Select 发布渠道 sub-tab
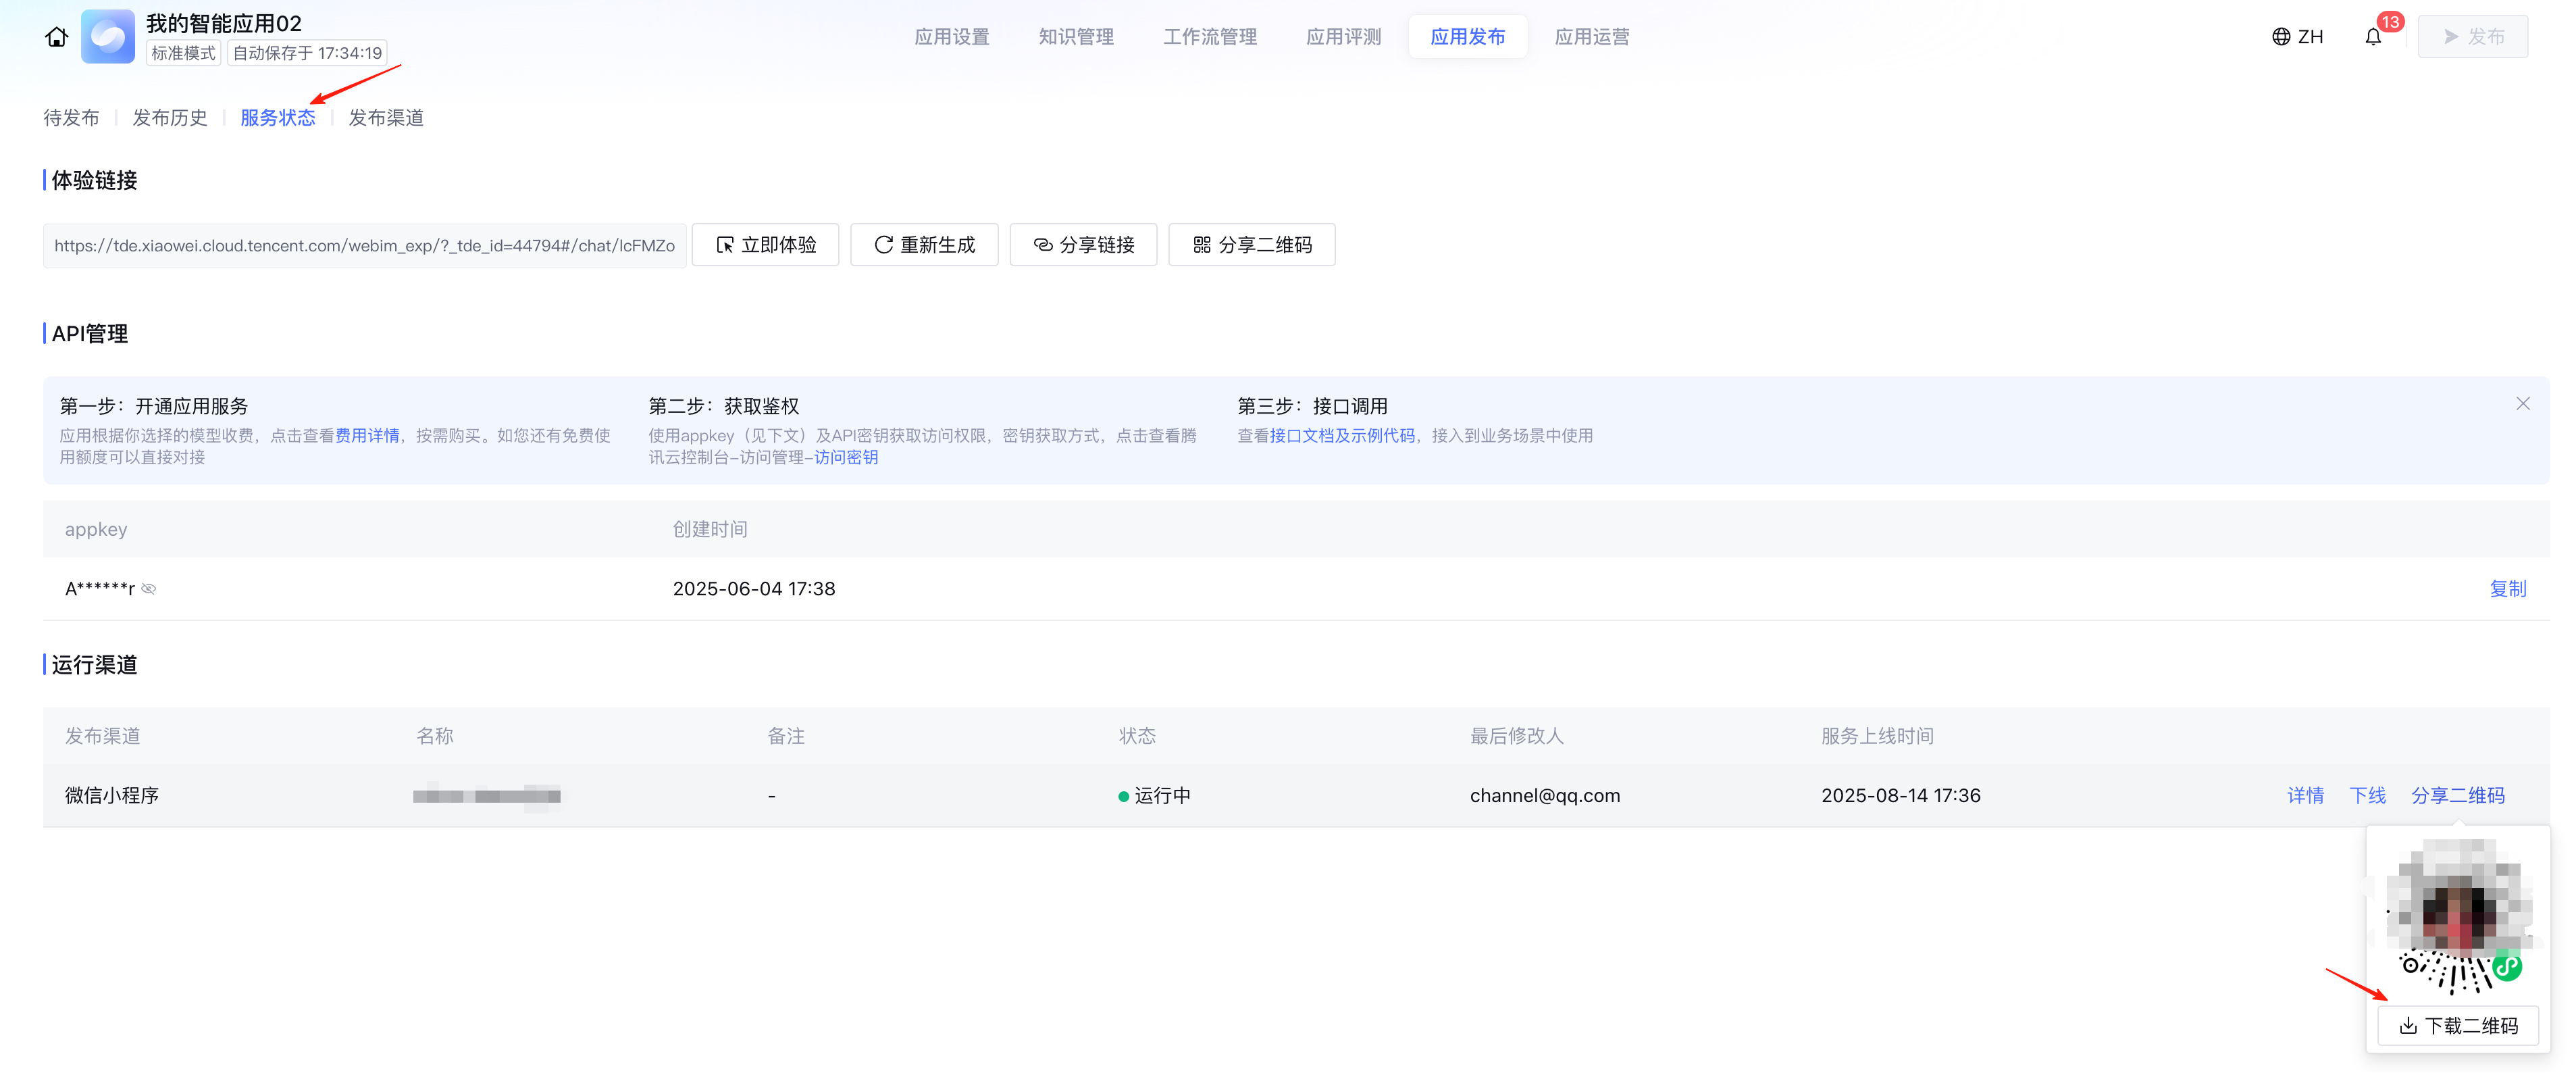The height and width of the screenshot is (1073, 2576). pyautogui.click(x=386, y=118)
